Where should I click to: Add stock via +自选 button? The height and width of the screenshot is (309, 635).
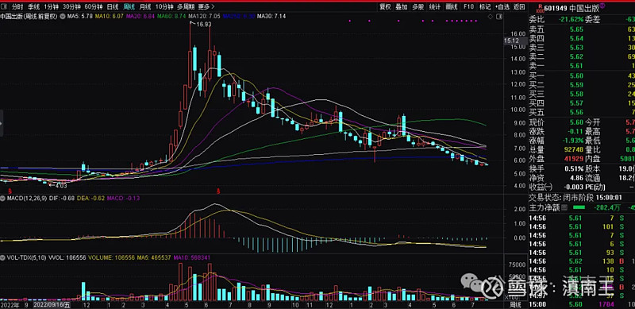tap(502, 6)
